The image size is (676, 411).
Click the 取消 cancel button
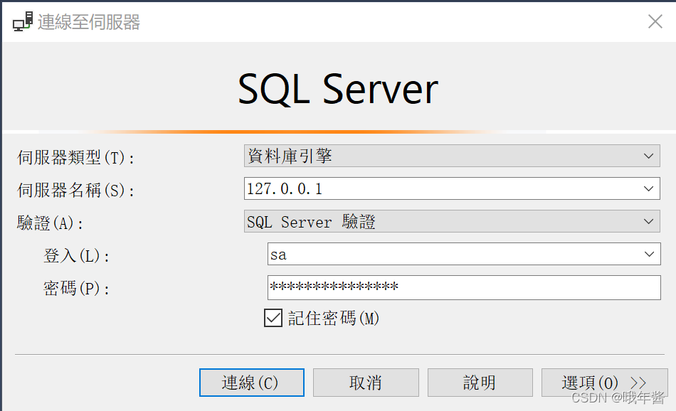[366, 383]
